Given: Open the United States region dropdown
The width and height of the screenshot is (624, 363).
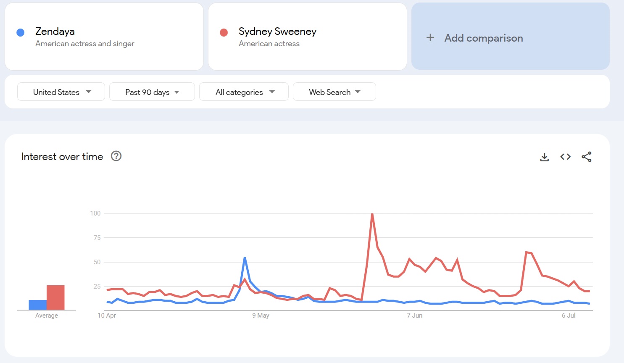Looking at the screenshot, I should (x=61, y=92).
